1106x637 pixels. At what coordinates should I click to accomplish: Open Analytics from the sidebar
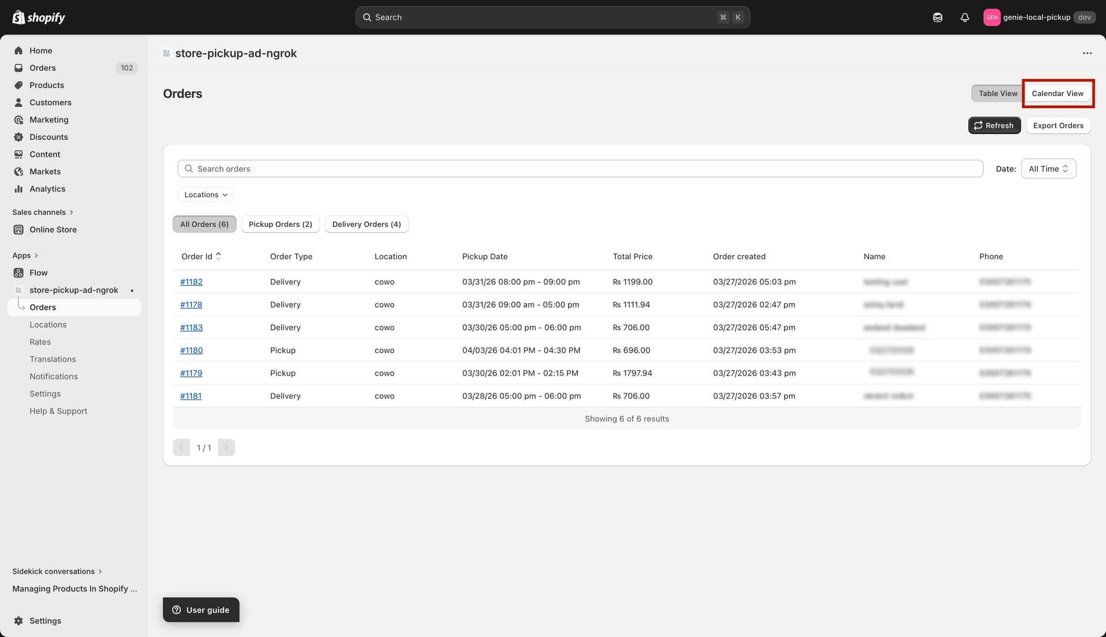click(x=47, y=188)
